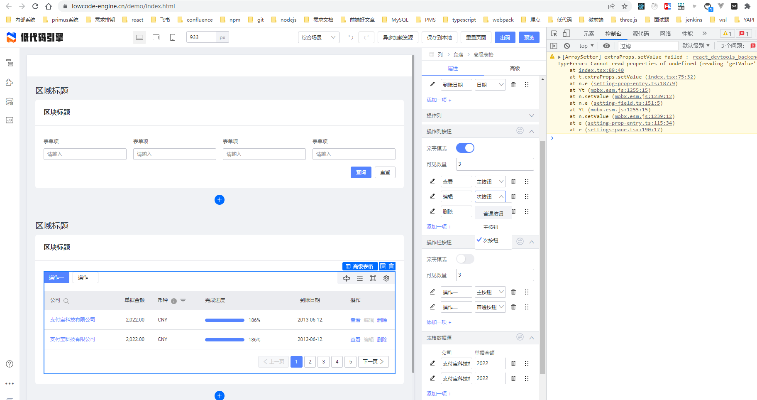
Task: Collapse the 表格数据源 section
Action: pos(532,338)
